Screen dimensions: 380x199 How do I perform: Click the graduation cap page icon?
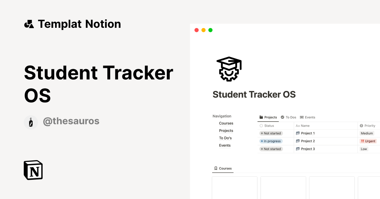click(x=229, y=69)
